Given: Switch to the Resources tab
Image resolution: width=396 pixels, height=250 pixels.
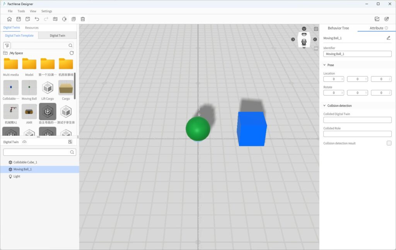Looking at the screenshot, I should [x=32, y=28].
